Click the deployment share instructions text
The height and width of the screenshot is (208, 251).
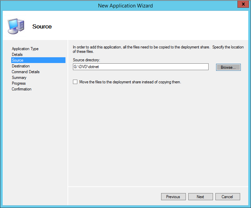158,49
